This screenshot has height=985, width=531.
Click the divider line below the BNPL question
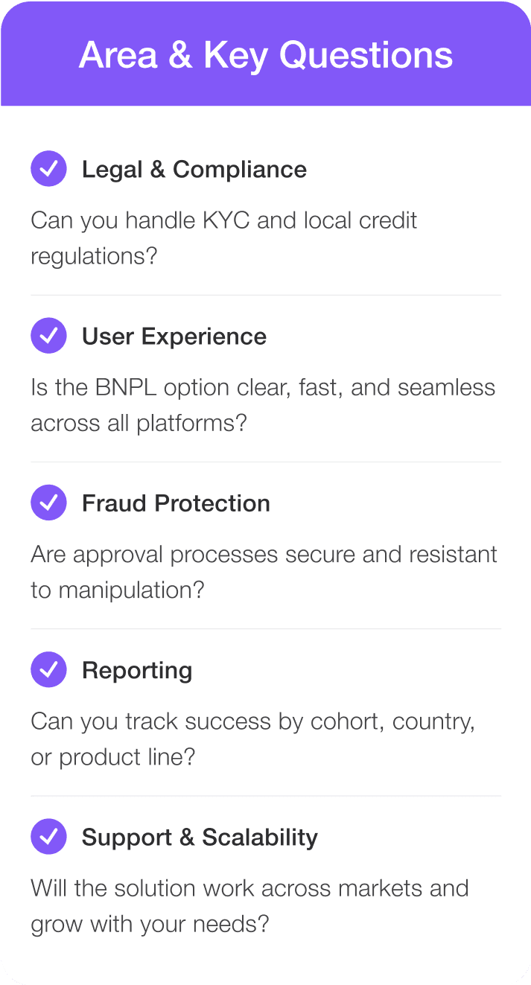pyautogui.click(x=265, y=462)
